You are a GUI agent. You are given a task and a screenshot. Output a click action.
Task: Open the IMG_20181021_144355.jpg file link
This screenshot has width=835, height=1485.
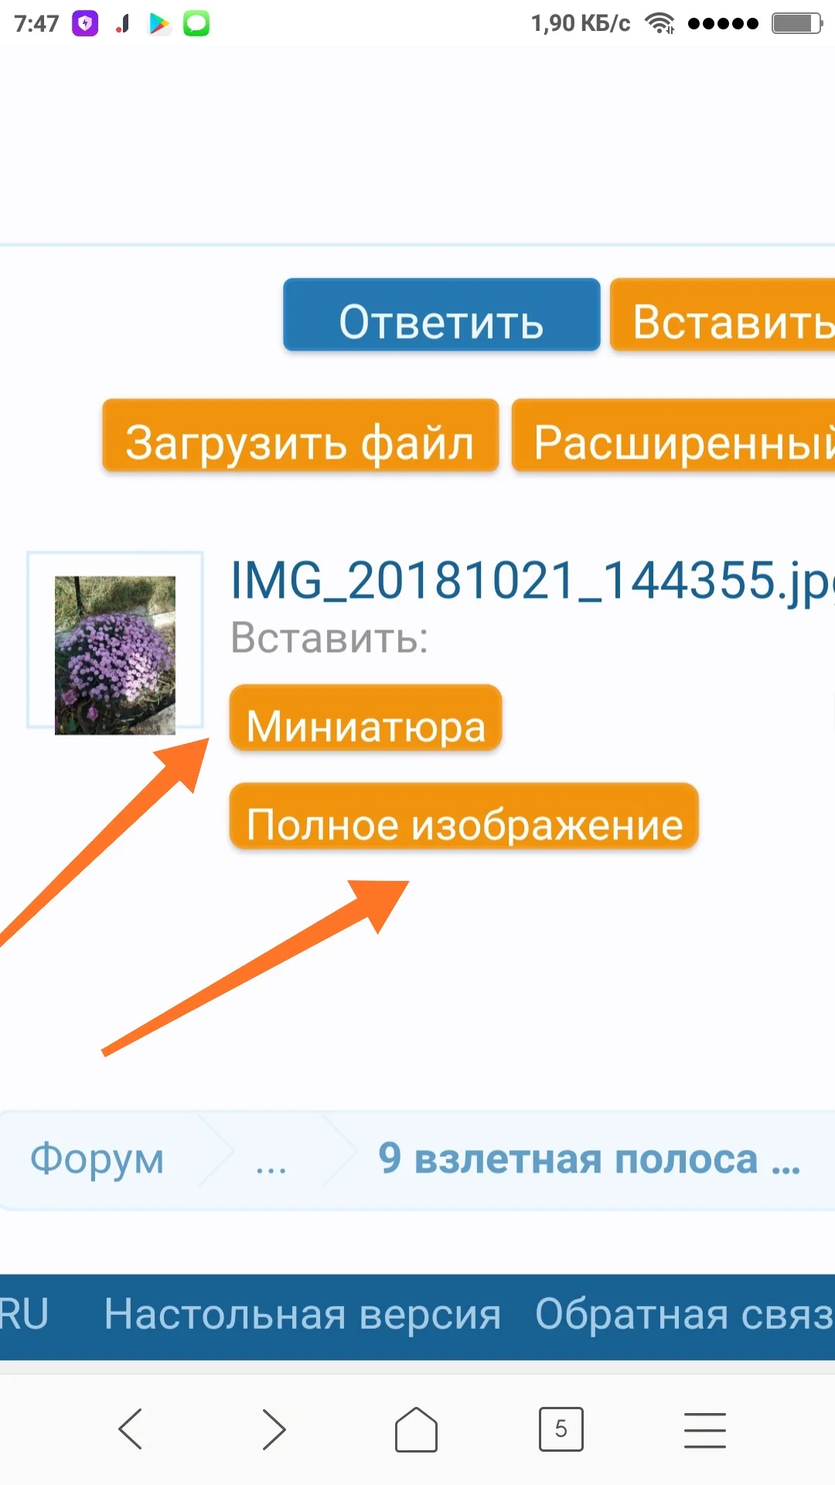click(533, 581)
